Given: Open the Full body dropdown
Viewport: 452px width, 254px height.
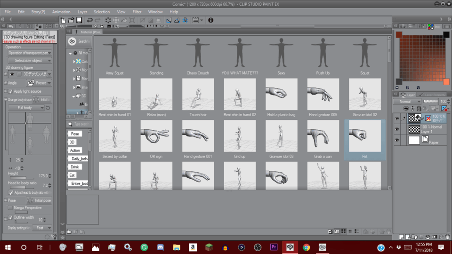Looking at the screenshot, I should [27, 108].
